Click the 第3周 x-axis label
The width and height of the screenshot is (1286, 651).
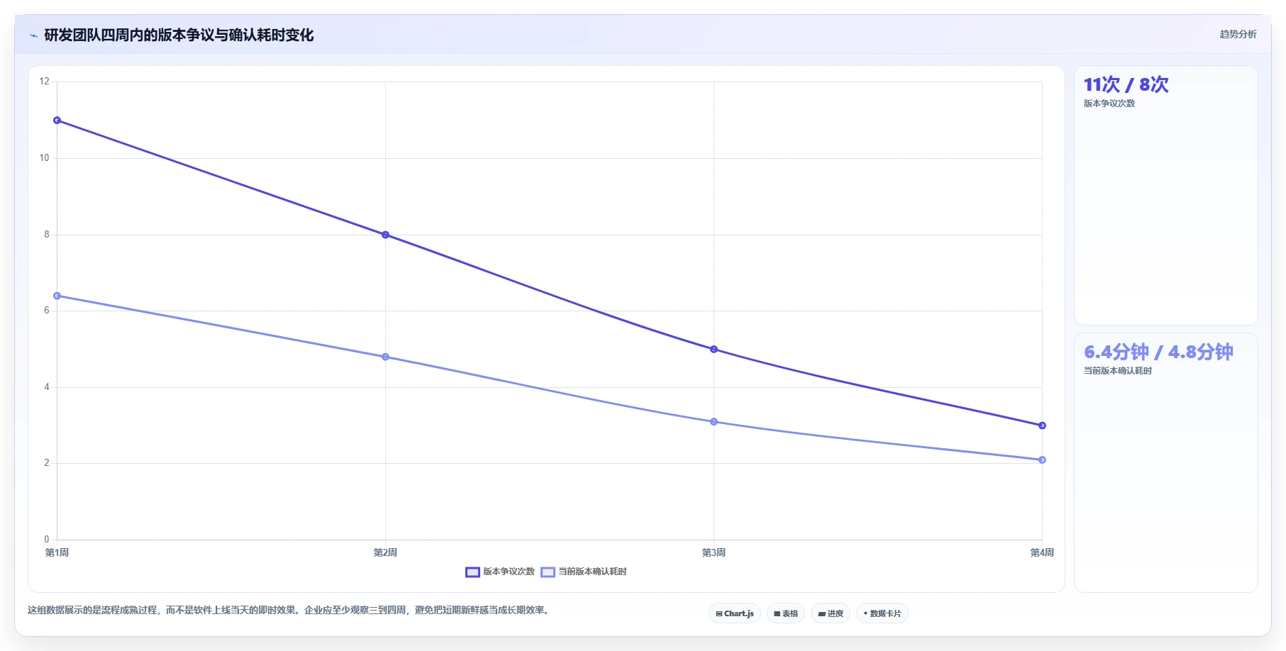click(x=714, y=552)
